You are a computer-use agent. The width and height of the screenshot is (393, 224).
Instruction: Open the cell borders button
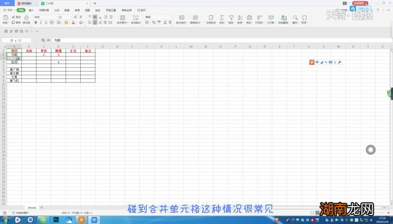[52, 22]
